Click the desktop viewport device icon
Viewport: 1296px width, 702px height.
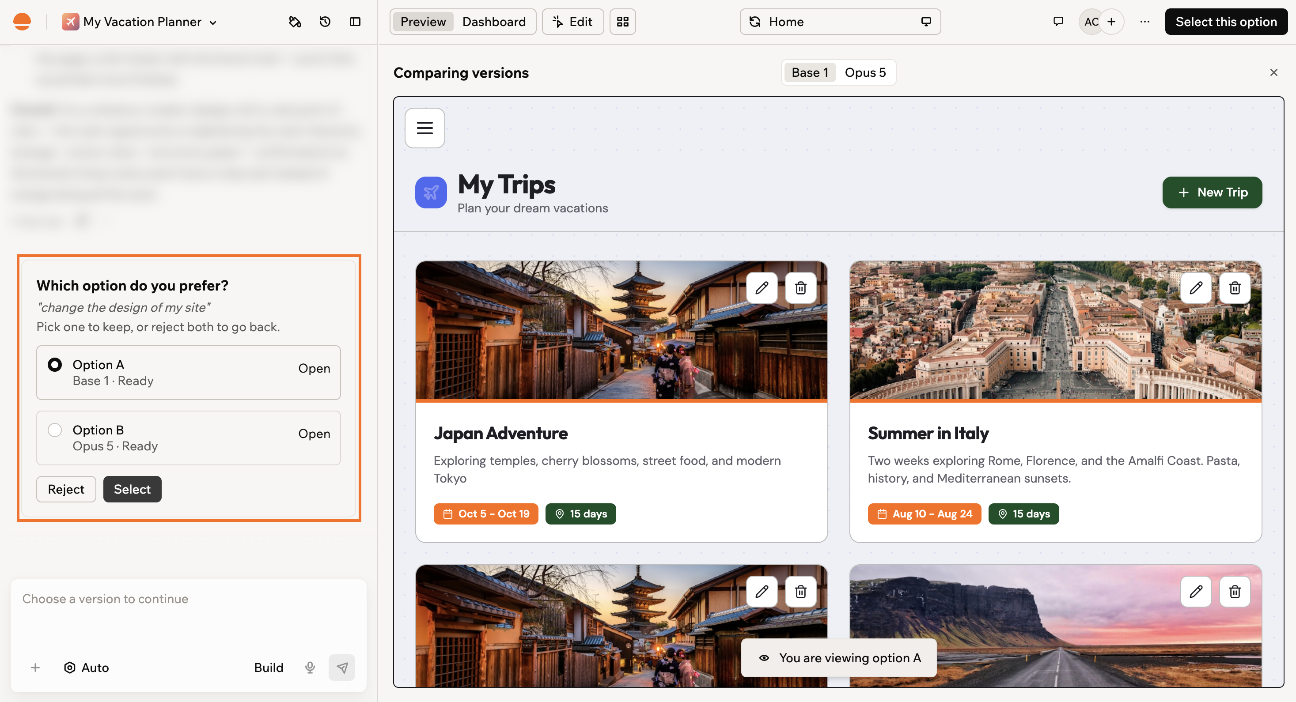click(x=926, y=22)
